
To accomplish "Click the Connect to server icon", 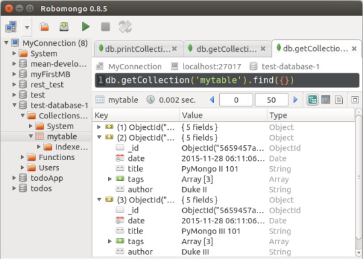I will [11, 27].
